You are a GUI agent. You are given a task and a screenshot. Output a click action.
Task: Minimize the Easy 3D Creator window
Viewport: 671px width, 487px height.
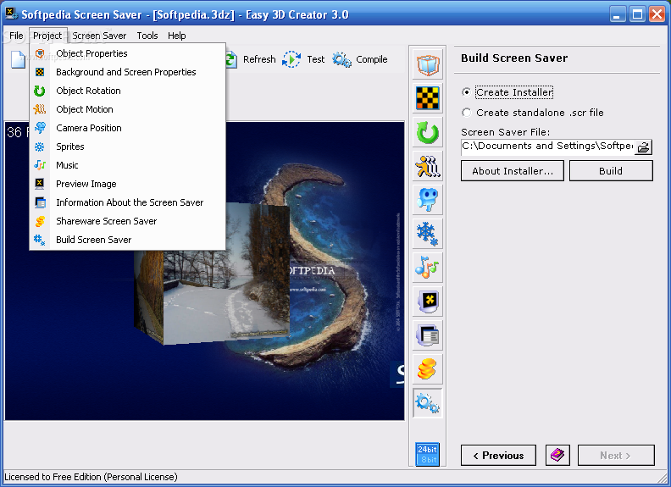616,14
